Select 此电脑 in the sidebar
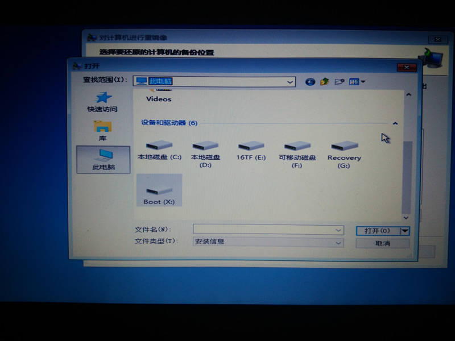Screen dimensions: 455x341 [x=103, y=159]
